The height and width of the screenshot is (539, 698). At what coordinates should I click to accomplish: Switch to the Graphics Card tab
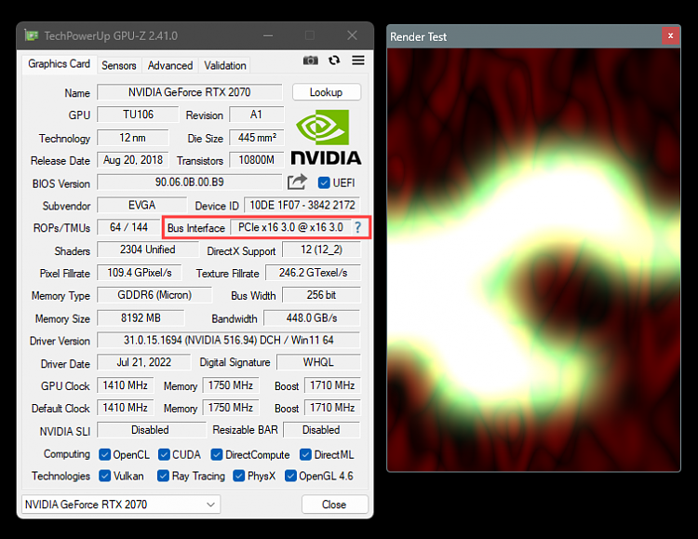click(60, 64)
